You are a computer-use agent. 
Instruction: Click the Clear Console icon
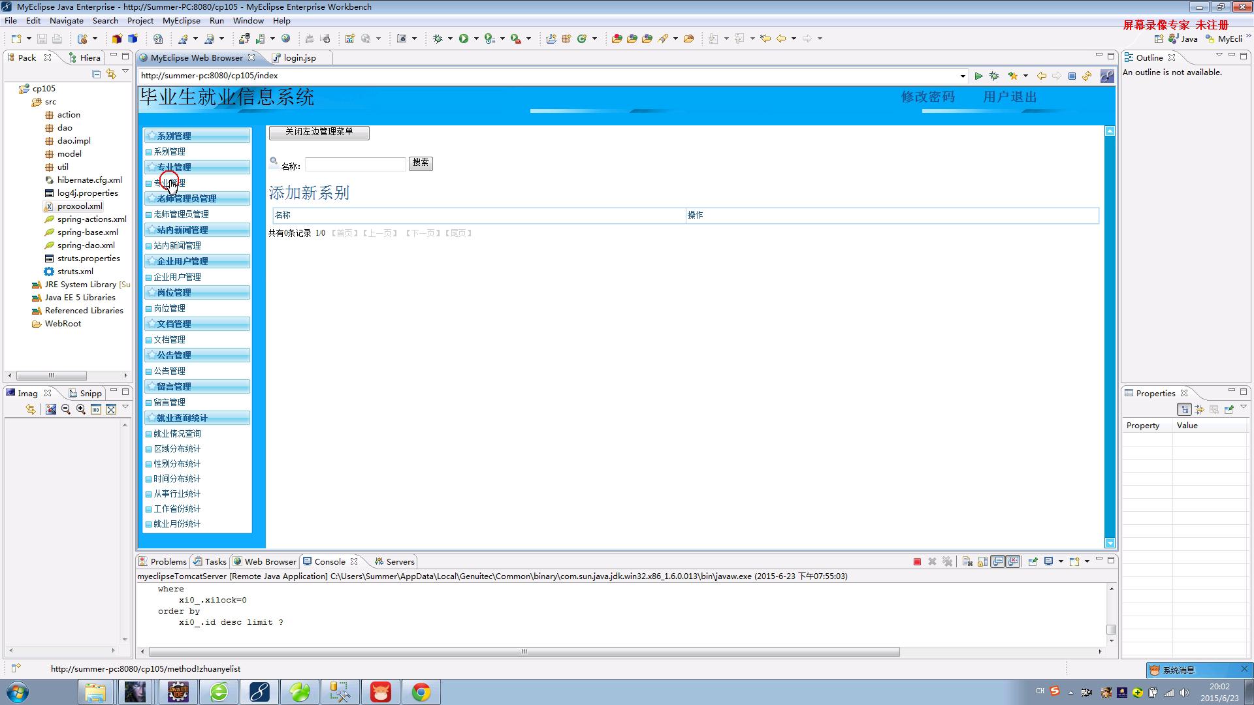(967, 561)
